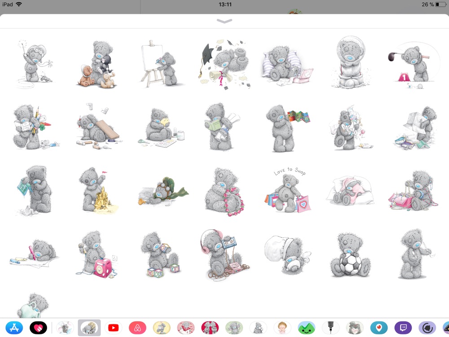Pick the sleeping bear in pink nightcap
This screenshot has height=337, width=449.
[x=350, y=190]
